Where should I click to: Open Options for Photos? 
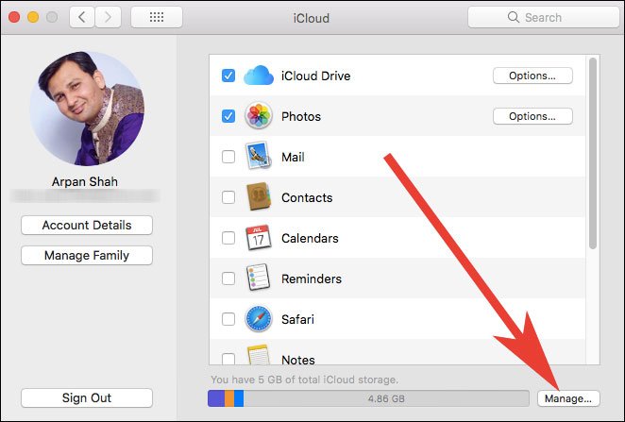pos(532,116)
